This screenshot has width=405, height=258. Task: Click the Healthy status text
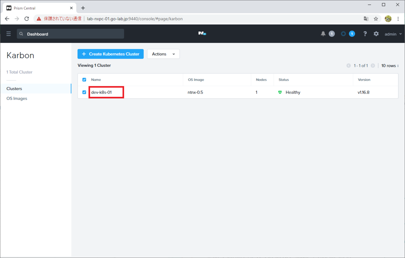(293, 92)
